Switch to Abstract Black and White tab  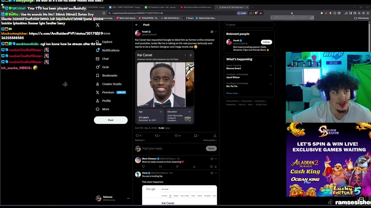tap(196, 7)
